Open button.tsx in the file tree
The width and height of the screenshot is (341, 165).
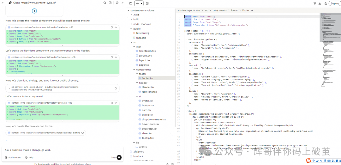(148, 106)
